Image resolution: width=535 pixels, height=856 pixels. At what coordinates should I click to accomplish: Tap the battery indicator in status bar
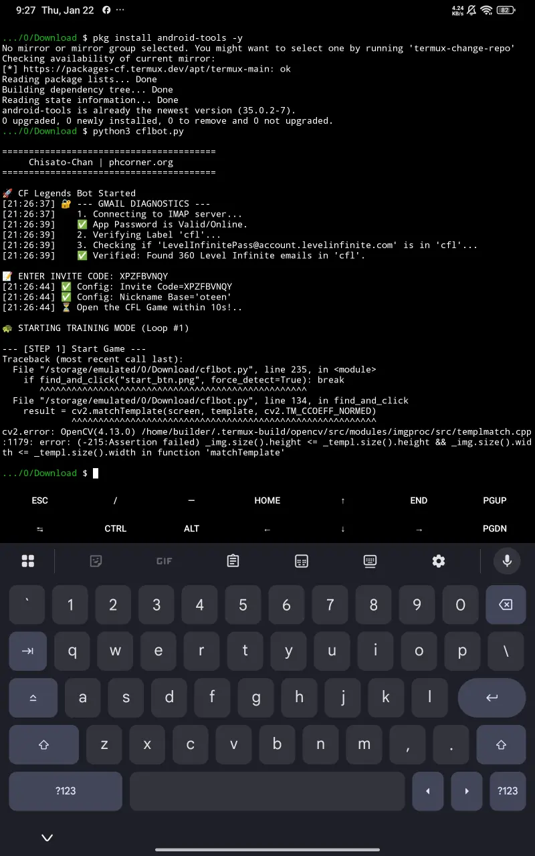(506, 11)
